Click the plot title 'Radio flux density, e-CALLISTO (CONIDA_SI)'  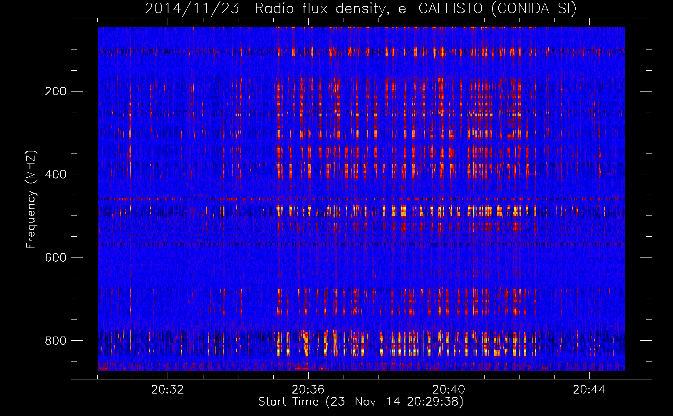click(415, 8)
